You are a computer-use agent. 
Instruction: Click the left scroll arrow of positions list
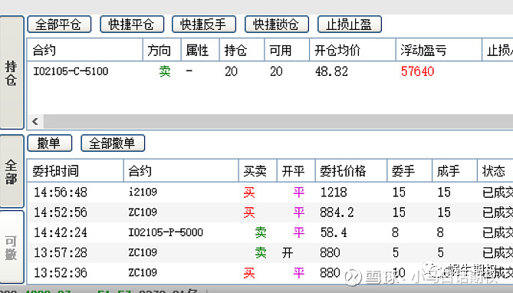[x=35, y=121]
